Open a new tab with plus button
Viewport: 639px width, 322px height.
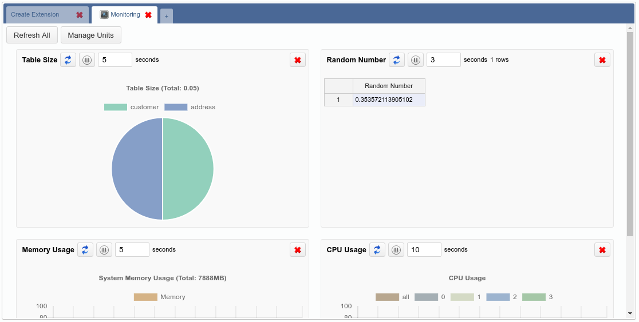pyautogui.click(x=167, y=17)
